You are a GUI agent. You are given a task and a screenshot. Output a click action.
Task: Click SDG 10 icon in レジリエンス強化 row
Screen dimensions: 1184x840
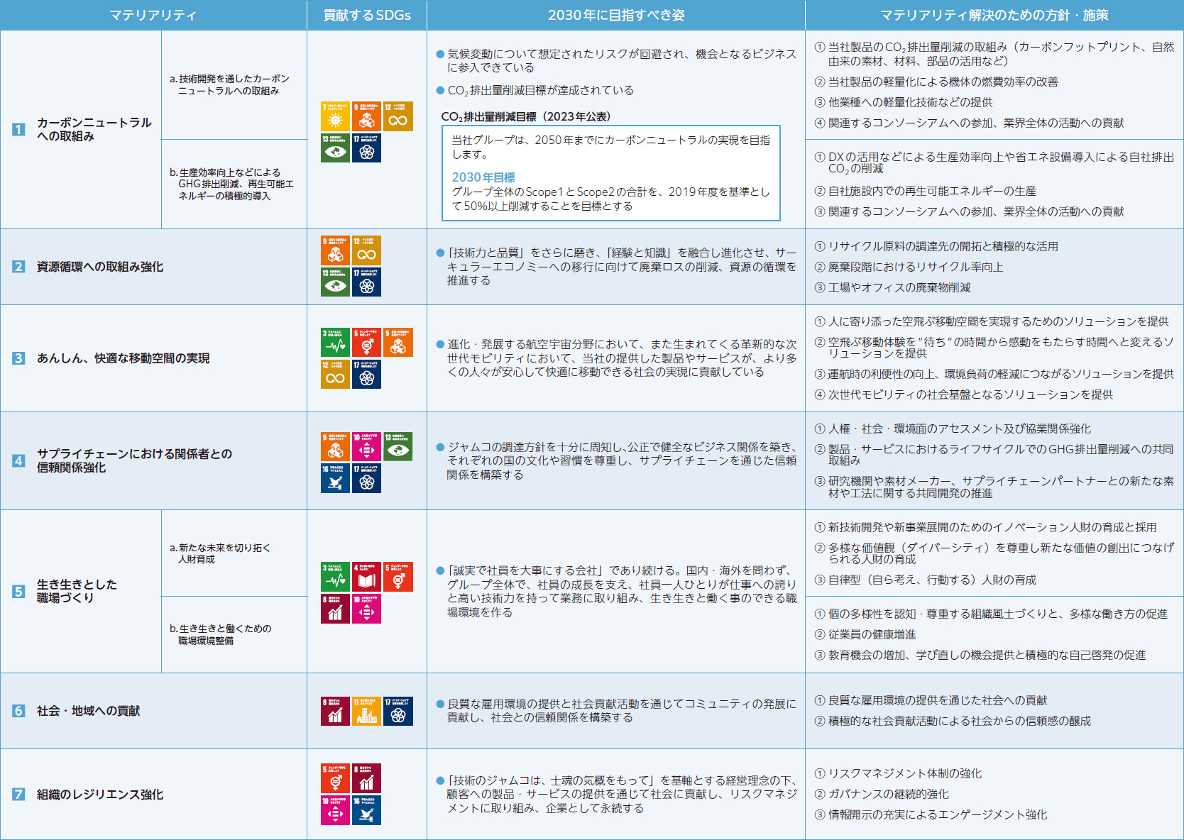coord(335,809)
